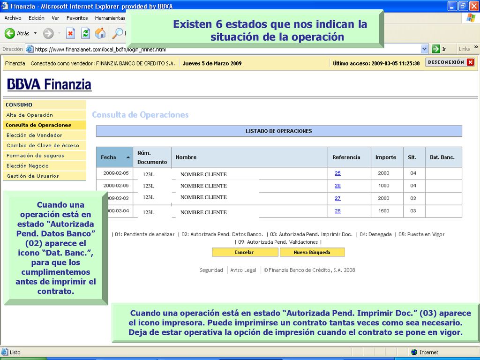The width and height of the screenshot is (480, 360).
Task: Click the Cancelar button
Action: 245,252
